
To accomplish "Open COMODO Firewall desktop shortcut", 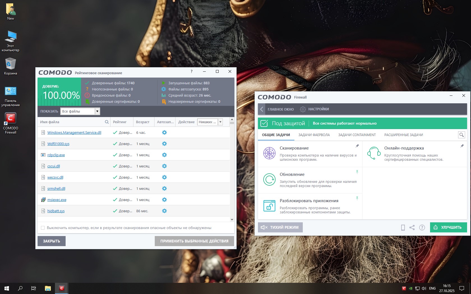I will [11, 123].
